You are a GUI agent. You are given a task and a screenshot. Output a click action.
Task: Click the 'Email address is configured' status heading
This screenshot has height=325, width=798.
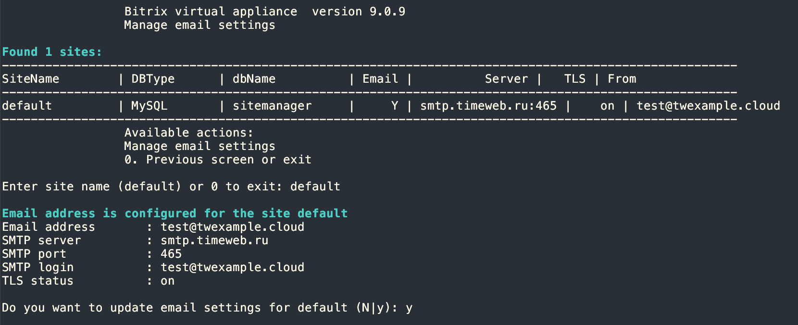175,213
